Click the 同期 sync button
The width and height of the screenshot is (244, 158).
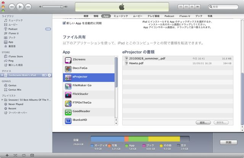229,142
